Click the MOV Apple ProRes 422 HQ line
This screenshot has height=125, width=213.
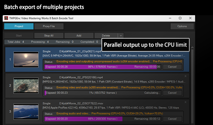pyautogui.click(x=111, y=108)
